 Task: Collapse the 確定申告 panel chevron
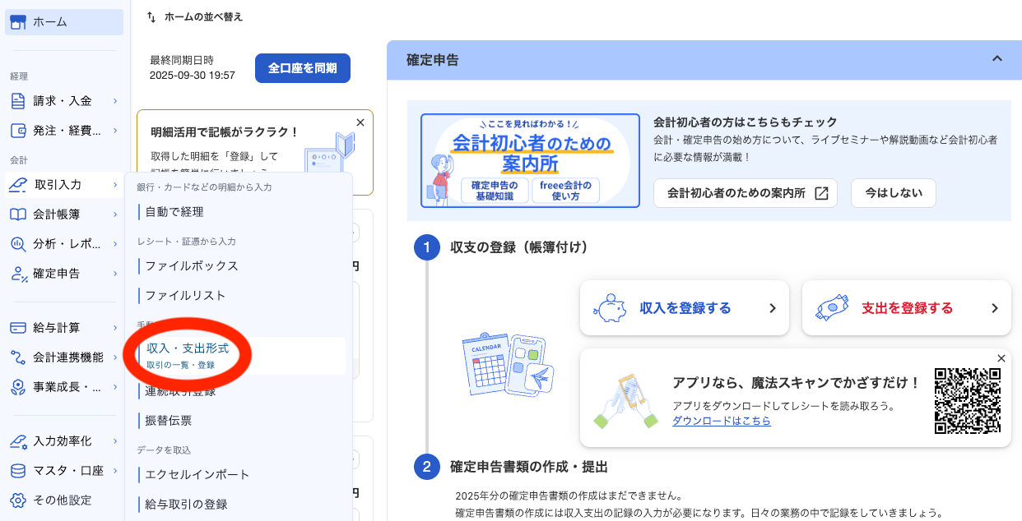tap(997, 59)
